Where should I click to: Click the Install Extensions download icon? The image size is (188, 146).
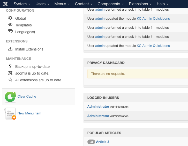10,49
